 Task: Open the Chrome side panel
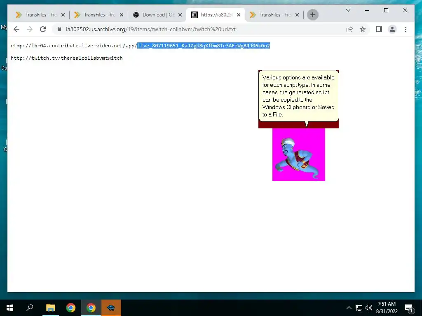(x=379, y=29)
